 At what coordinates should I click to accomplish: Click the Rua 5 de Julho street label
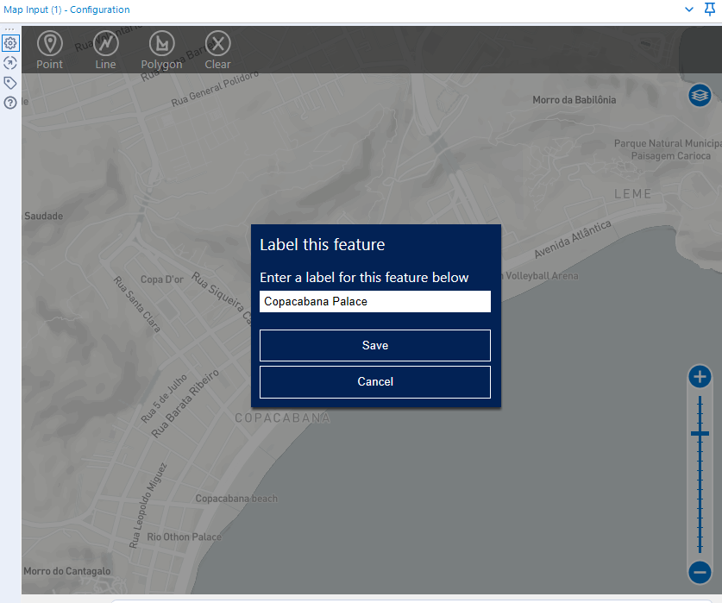(164, 399)
